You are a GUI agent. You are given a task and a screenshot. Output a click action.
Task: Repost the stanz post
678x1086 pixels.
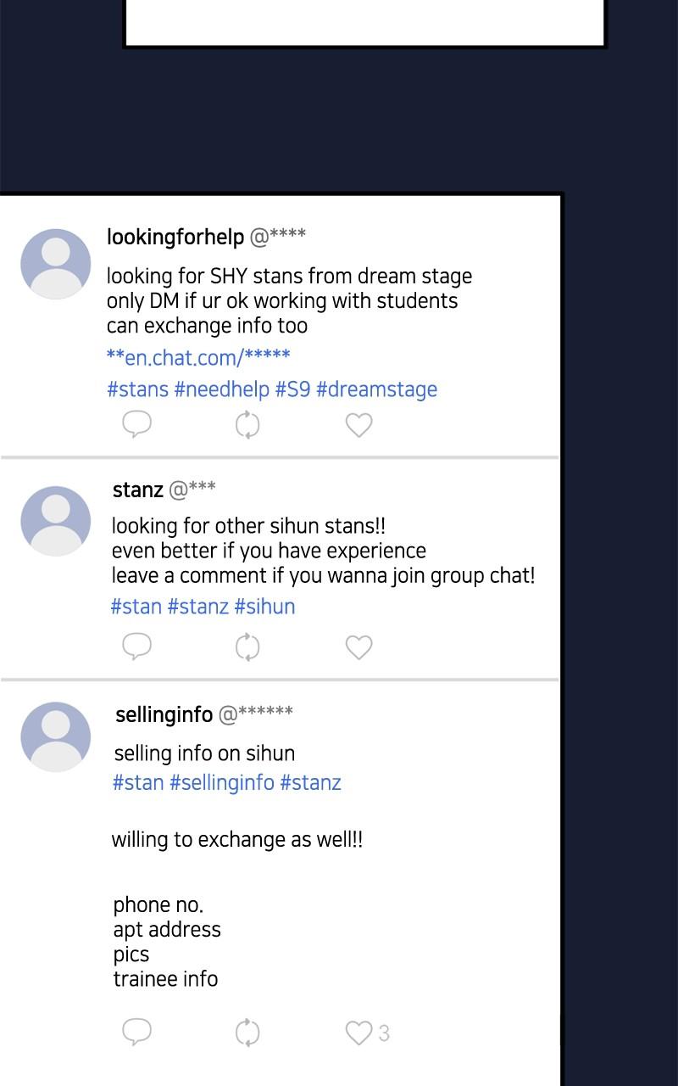click(247, 647)
